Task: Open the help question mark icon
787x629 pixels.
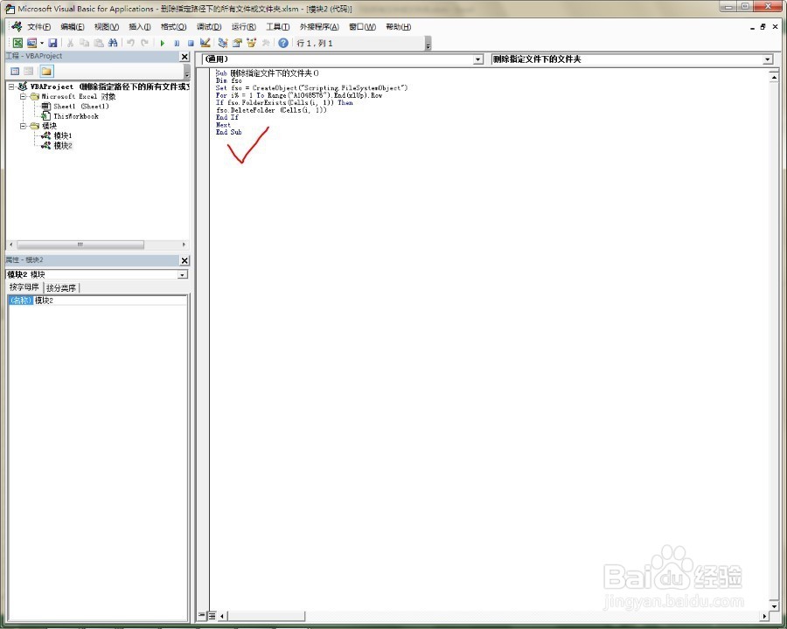Action: click(x=283, y=43)
